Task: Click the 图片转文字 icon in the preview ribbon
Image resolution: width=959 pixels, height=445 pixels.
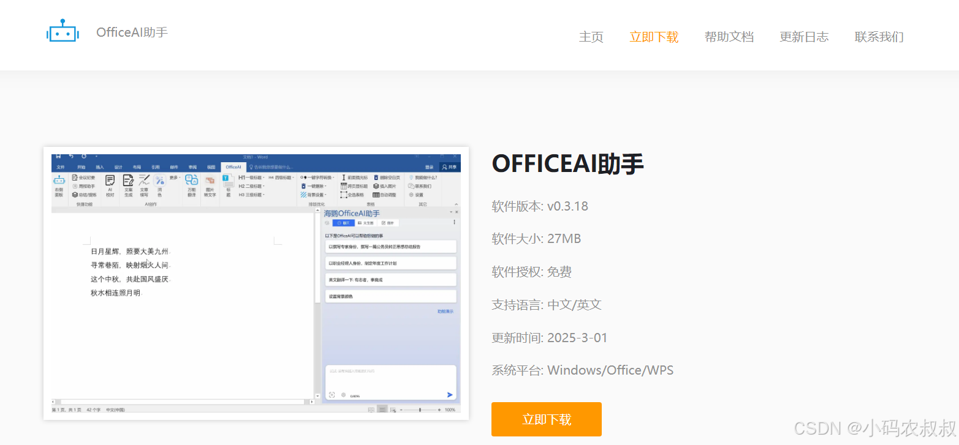Action: 210,181
